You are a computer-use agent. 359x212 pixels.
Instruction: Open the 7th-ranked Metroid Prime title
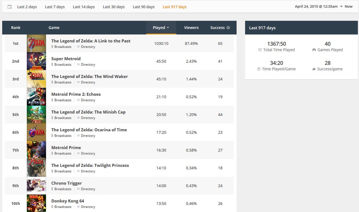point(66,148)
